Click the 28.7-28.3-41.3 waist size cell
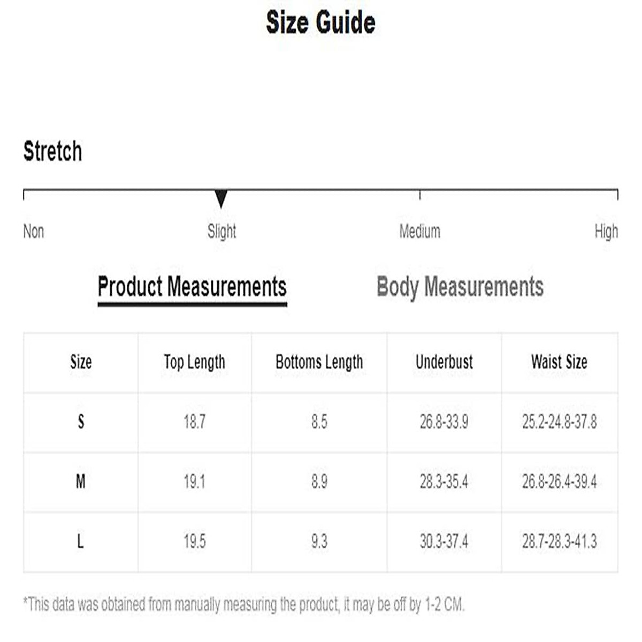The image size is (642, 642). coord(559,541)
